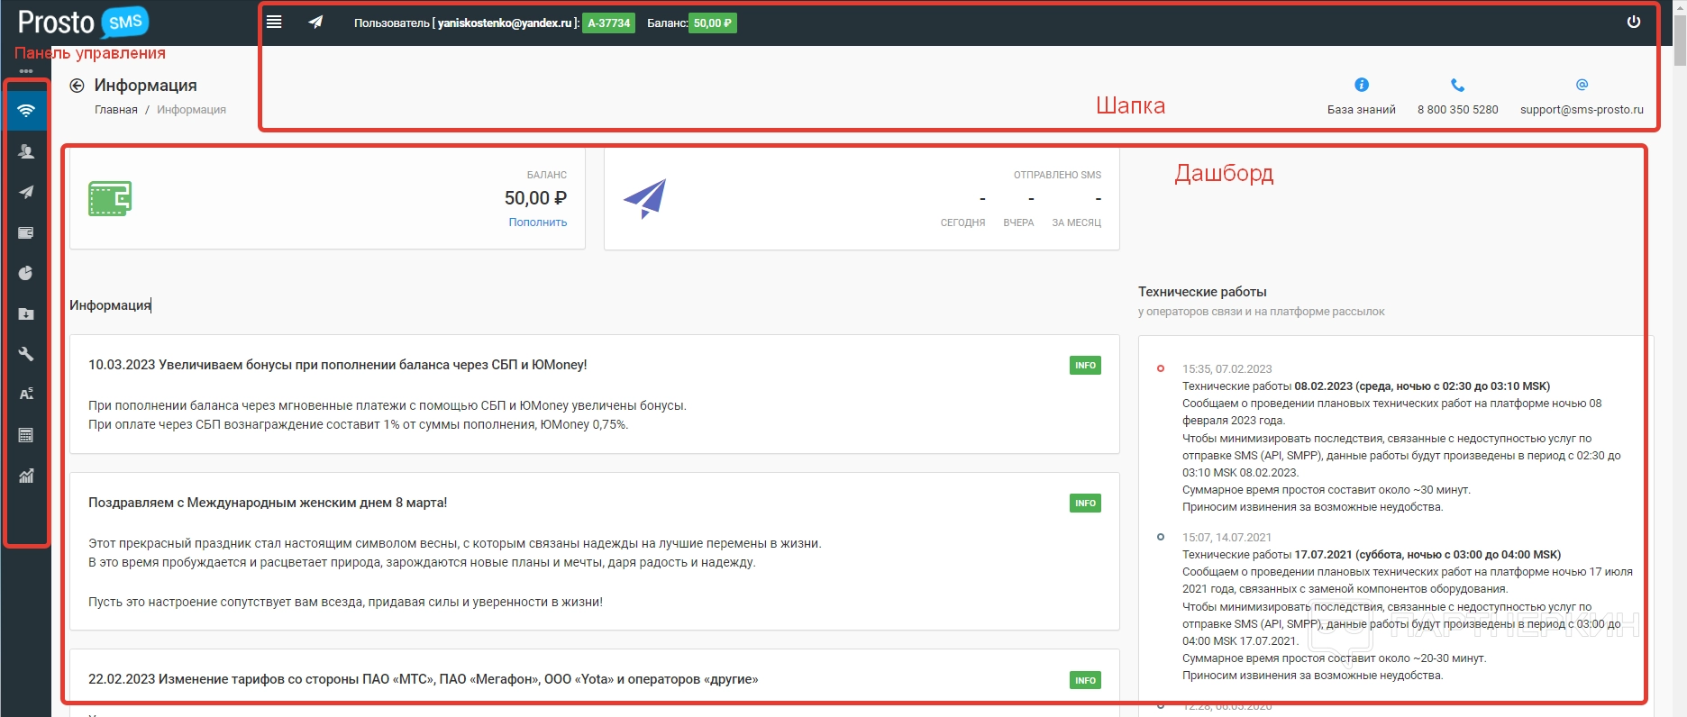Screen dimensions: 1687x717
Task: Click the INFO badge on the 10.03.2023 news
Action: point(1085,366)
